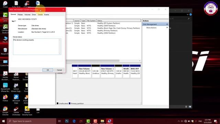Select the BIOS_RVY 15.32 GB partition

135,71
